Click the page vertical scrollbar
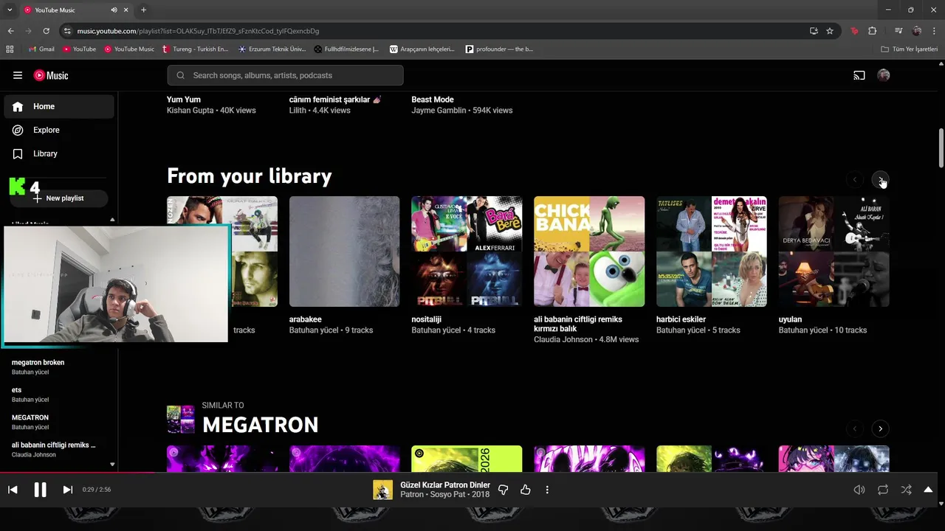 coord(941,148)
